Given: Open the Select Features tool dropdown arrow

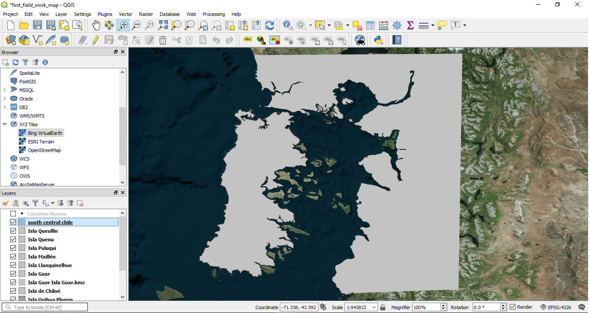Looking at the screenshot, I should (329, 25).
